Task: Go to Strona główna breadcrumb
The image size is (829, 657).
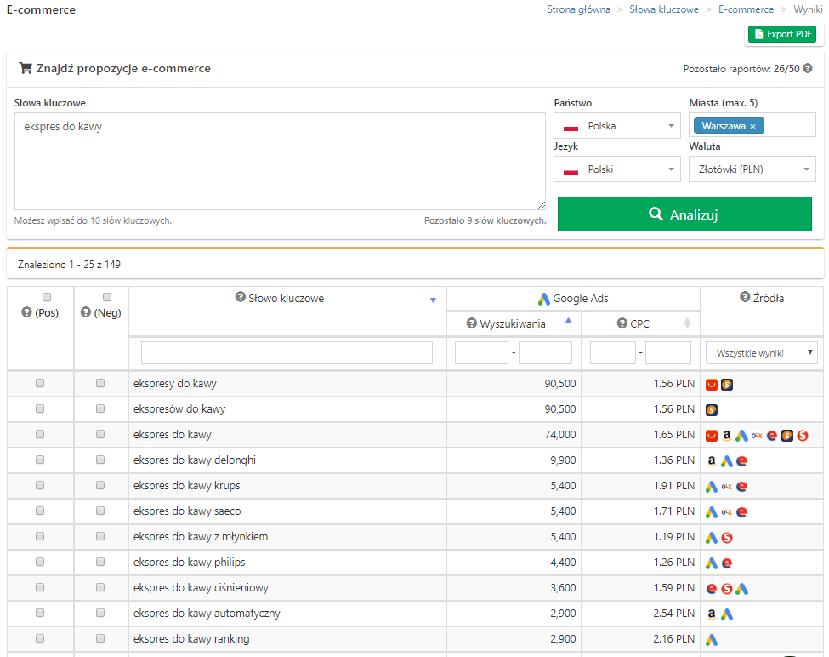Action: (578, 9)
